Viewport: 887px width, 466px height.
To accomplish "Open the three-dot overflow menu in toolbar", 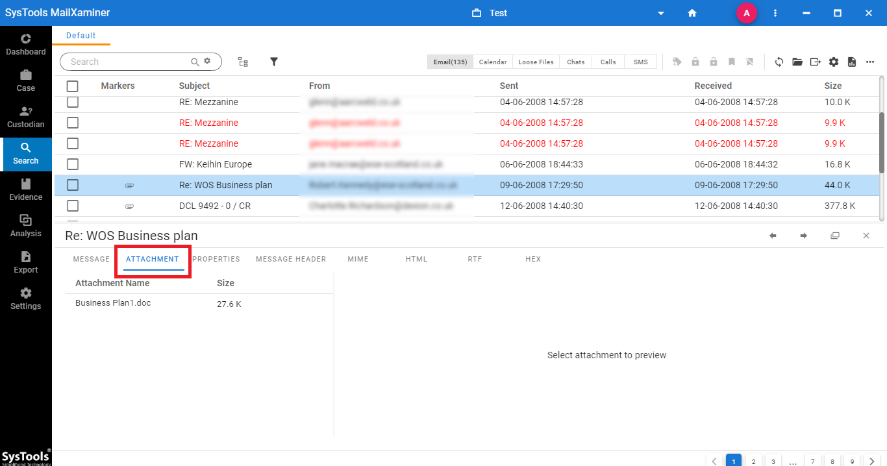I will (x=870, y=62).
